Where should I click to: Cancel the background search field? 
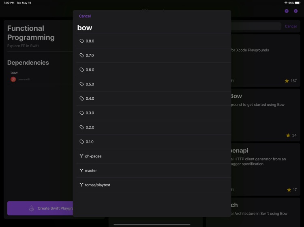pyautogui.click(x=291, y=26)
